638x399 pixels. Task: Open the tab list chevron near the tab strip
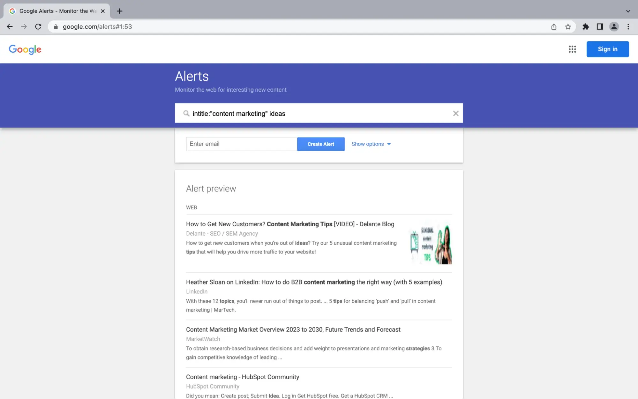(627, 11)
